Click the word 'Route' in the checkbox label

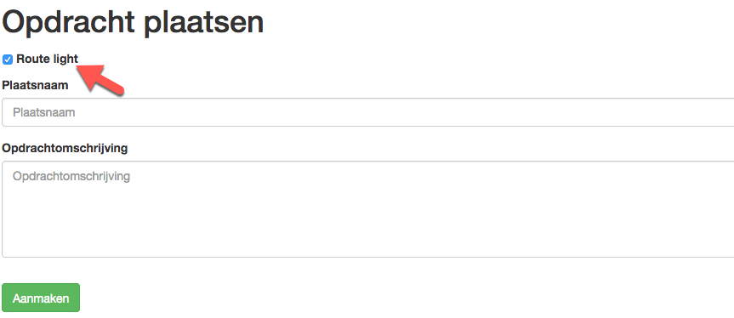tap(33, 59)
